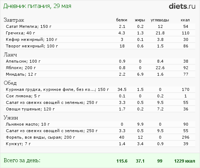This screenshot has height=168, width=200.
Task: Click the fat value 3.4 for Кунжут
Action: [140, 144]
